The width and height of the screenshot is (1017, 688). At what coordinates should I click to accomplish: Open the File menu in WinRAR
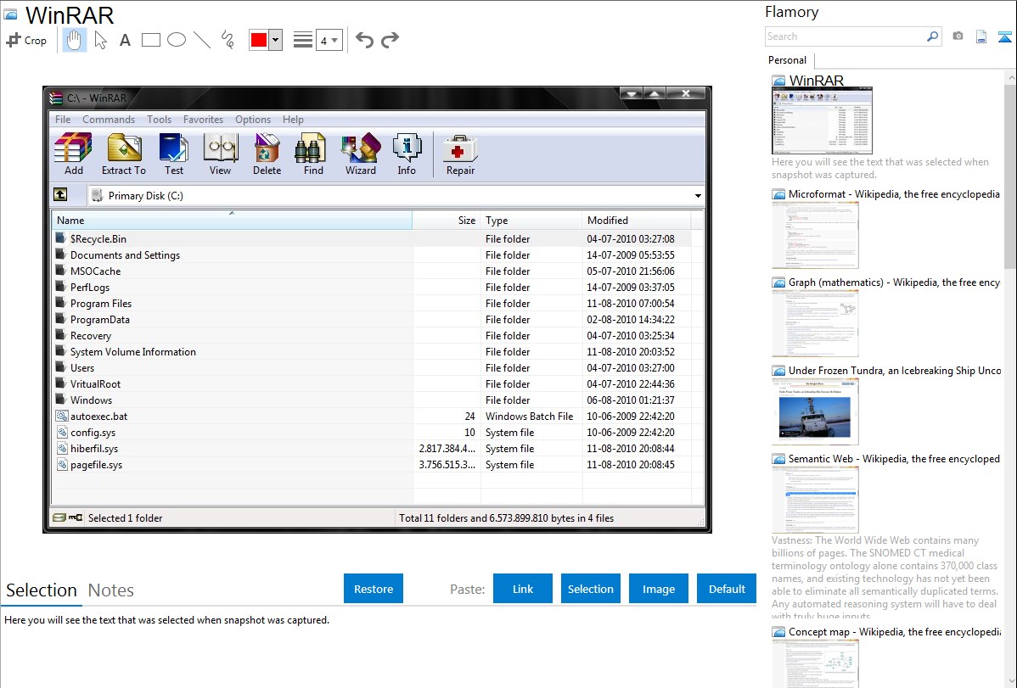[63, 120]
